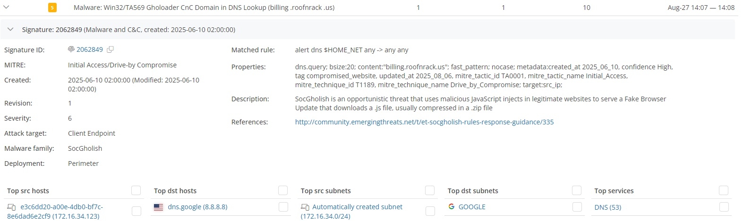The image size is (742, 221).
Task: Open the GOOGLE destination subnet link
Action: 472,207
